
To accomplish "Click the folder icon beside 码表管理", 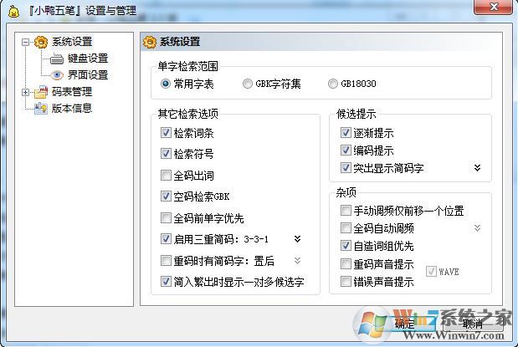I will (41, 92).
